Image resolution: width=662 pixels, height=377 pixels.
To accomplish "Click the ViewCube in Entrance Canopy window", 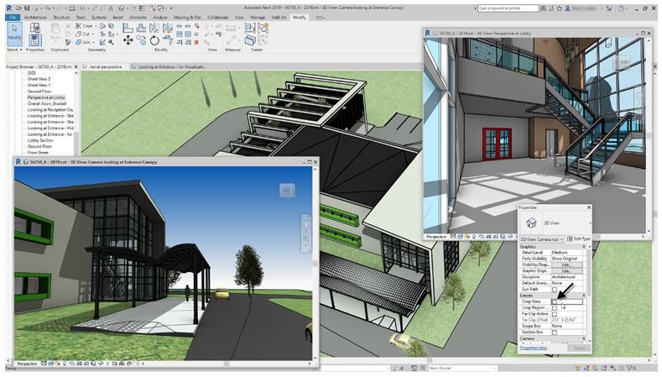I will [x=287, y=191].
